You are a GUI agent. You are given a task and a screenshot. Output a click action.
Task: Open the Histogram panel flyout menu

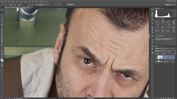[175, 8]
